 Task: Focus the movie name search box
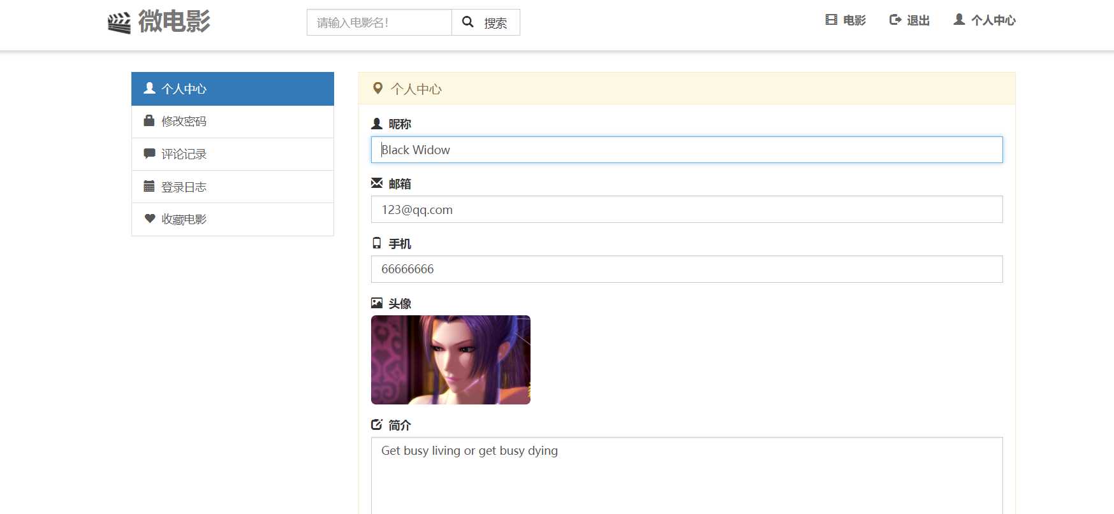pyautogui.click(x=379, y=22)
